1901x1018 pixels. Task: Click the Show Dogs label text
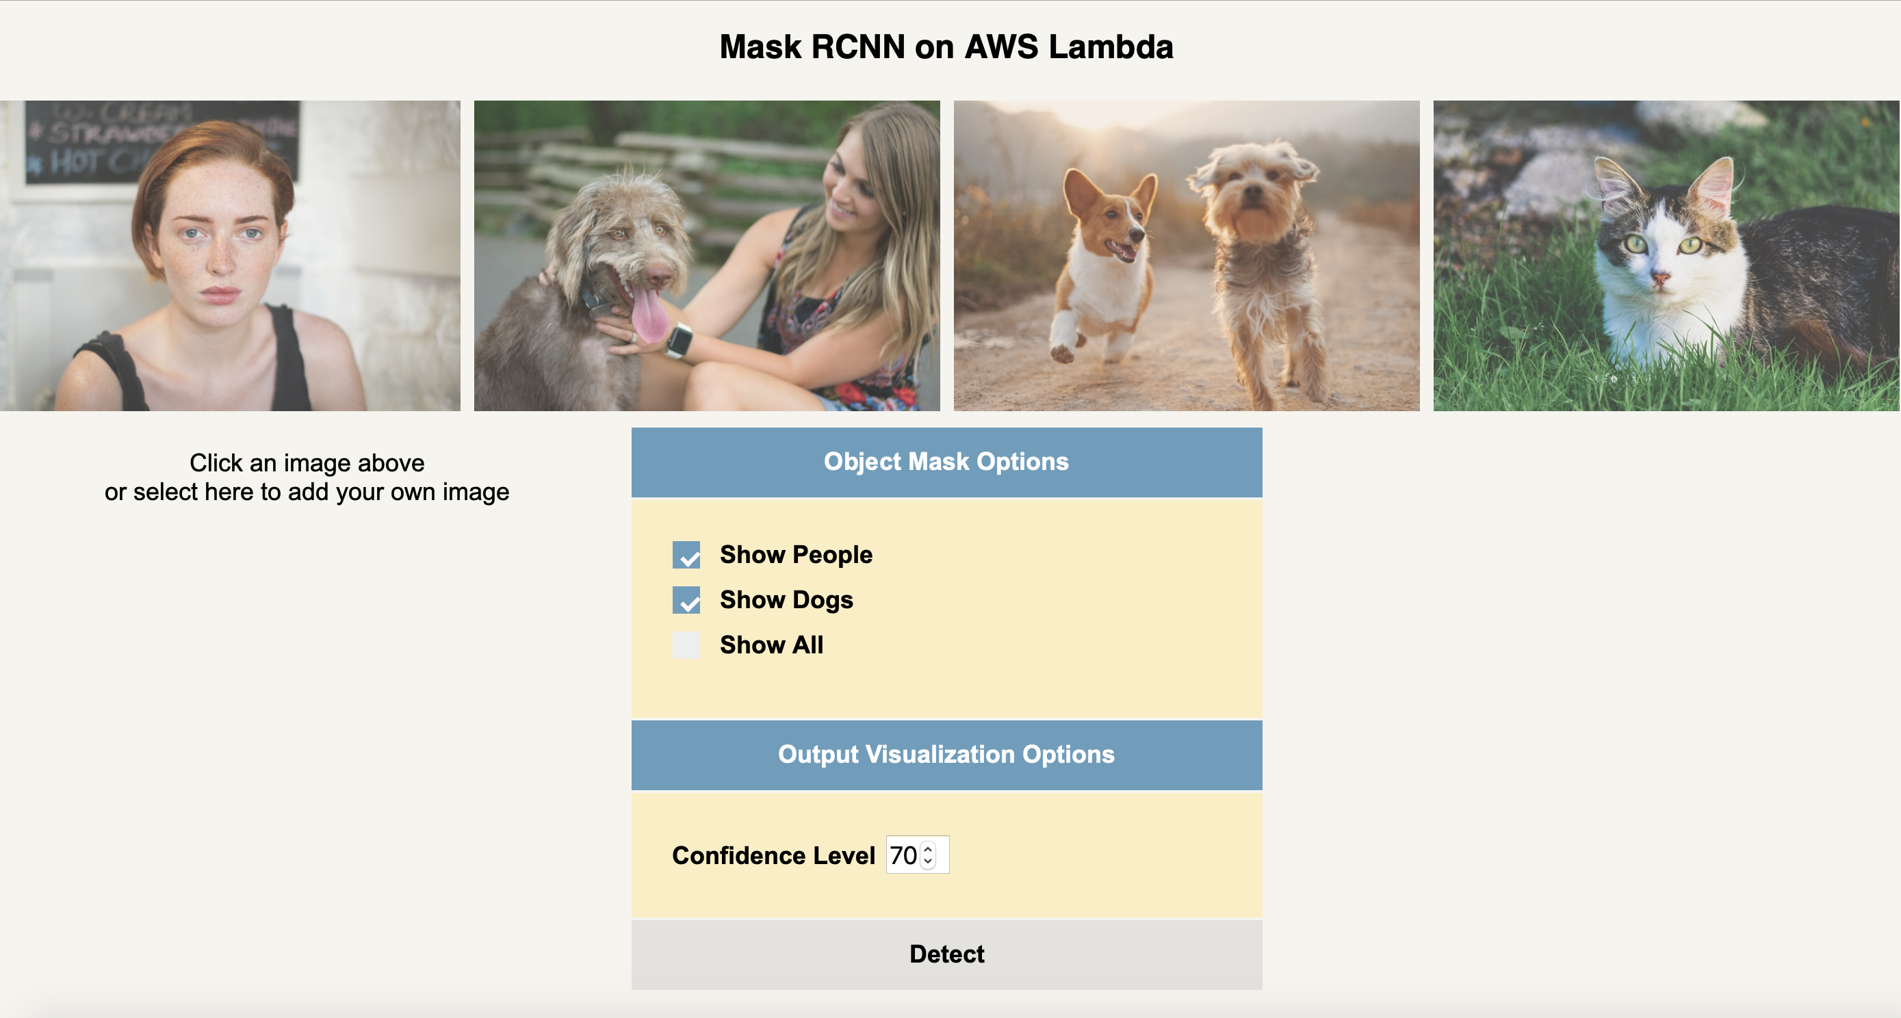[787, 600]
